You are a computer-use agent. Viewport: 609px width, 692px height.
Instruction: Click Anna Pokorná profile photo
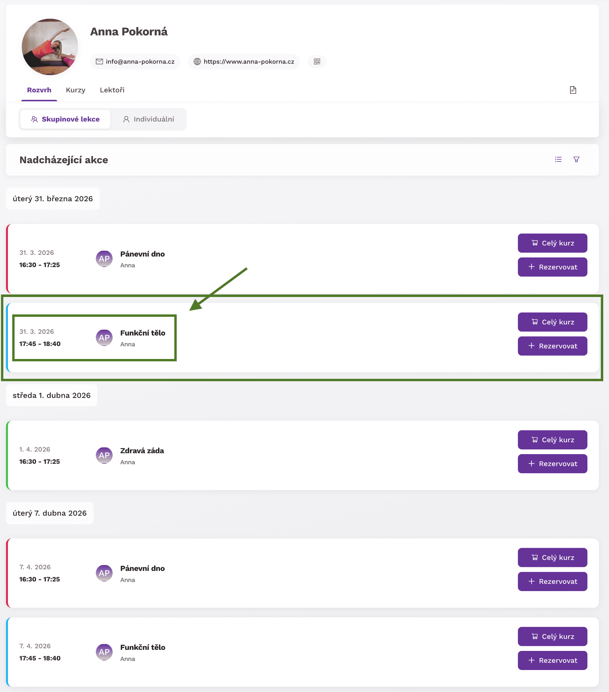pyautogui.click(x=50, y=47)
